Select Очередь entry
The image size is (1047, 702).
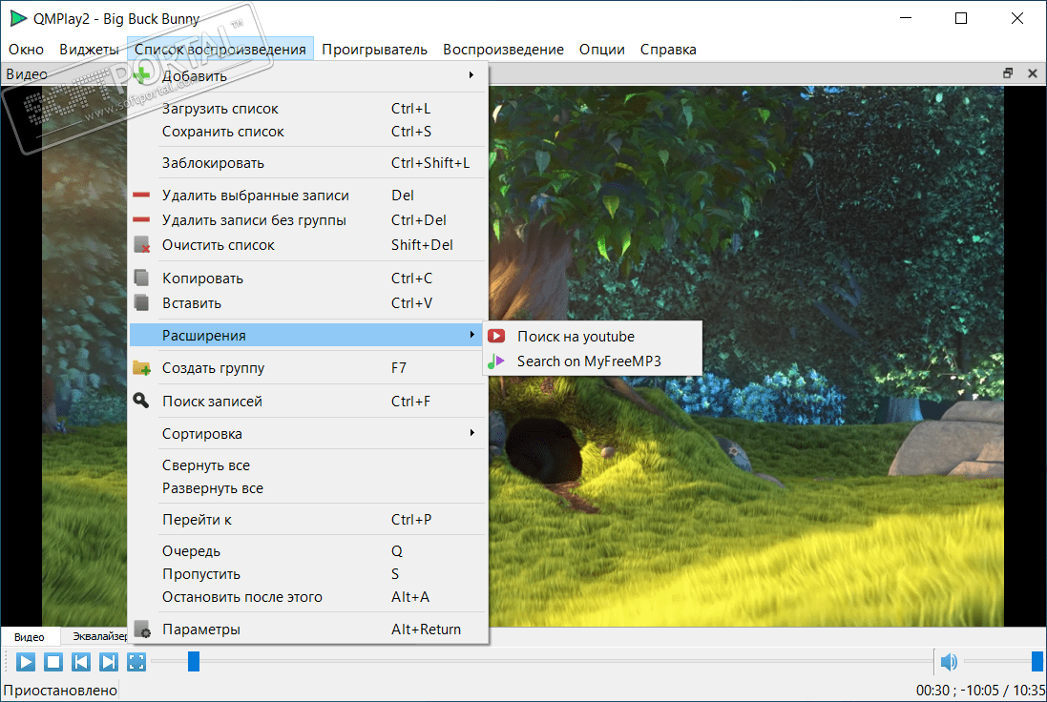(307, 550)
